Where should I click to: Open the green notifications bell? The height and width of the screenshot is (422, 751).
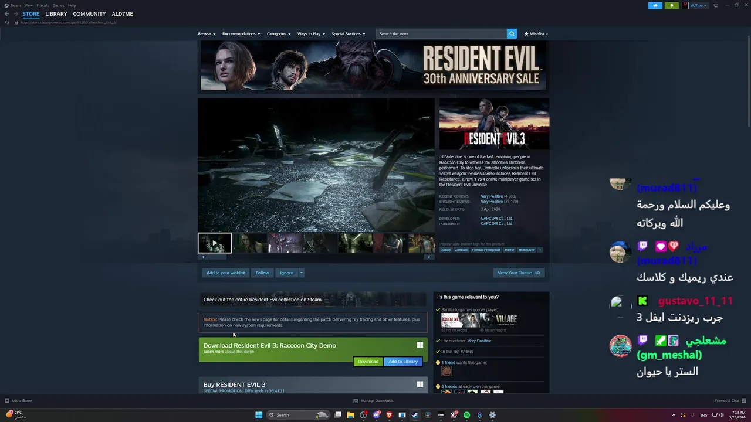672,5
